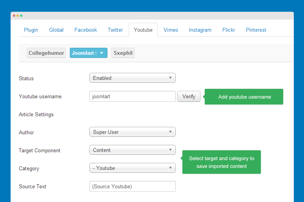Click the green maximize window dot
The width and height of the screenshot is (304, 202).
point(21,16)
